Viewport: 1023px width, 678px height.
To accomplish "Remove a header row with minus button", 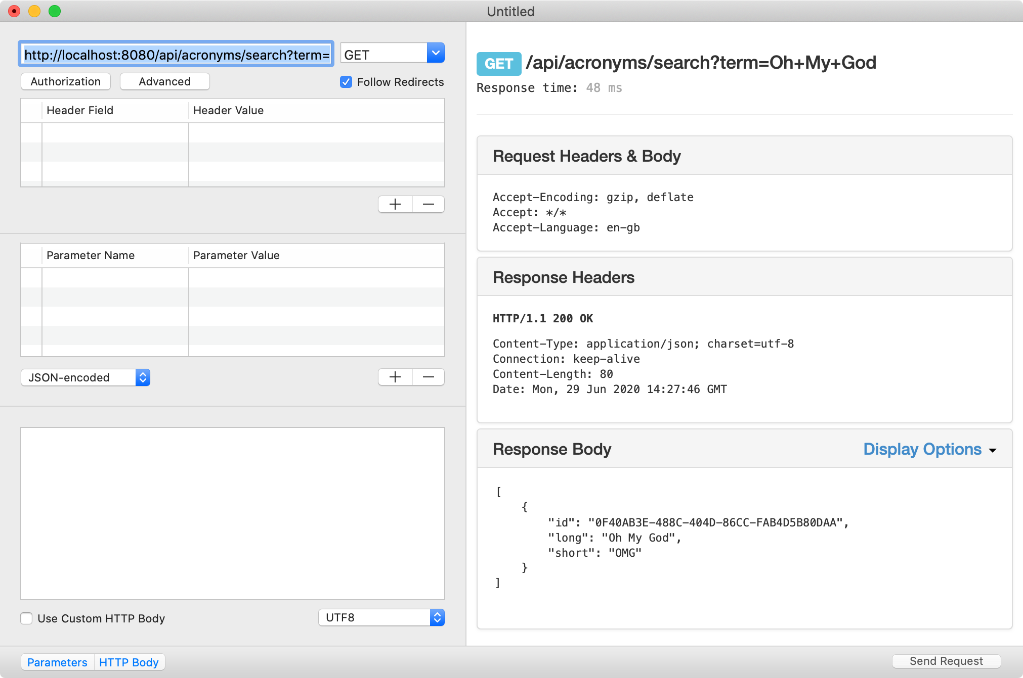I will [429, 204].
